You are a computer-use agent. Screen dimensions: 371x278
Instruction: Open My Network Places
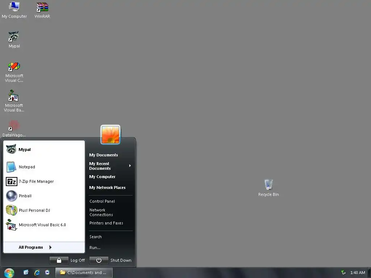107,188
